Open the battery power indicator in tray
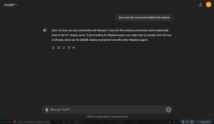Screen dimensions: 214x124 [x=192, y=122]
